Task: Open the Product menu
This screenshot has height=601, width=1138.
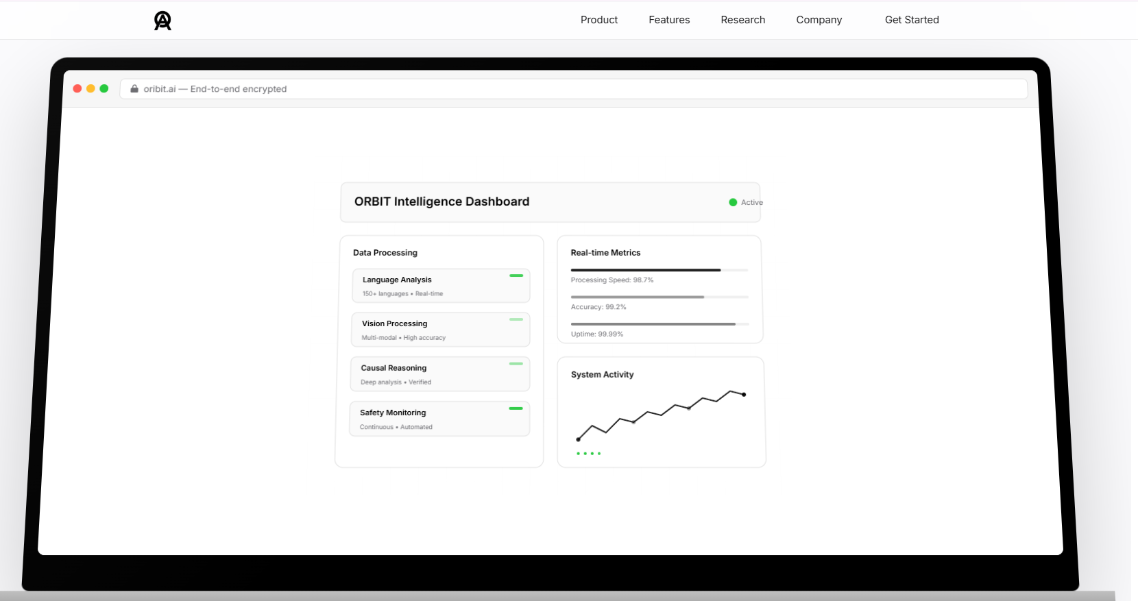Action: [x=599, y=20]
